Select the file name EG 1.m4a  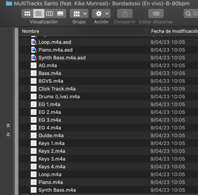pyautogui.click(x=49, y=105)
